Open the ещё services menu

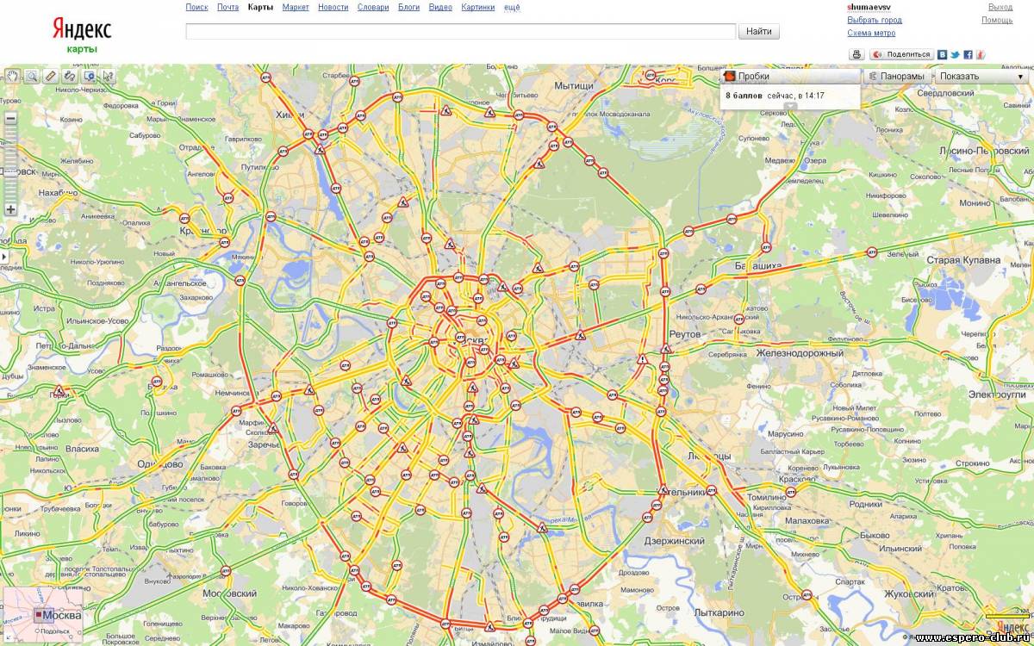512,7
